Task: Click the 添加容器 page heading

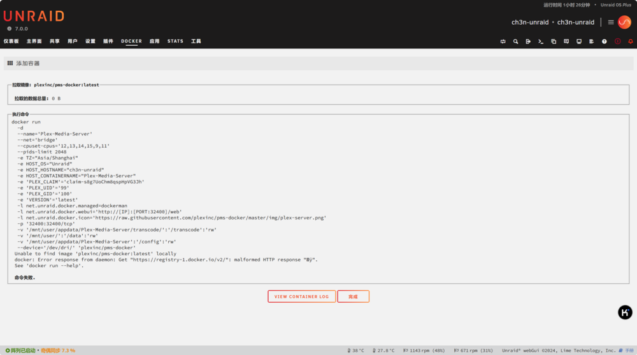Action: click(28, 63)
